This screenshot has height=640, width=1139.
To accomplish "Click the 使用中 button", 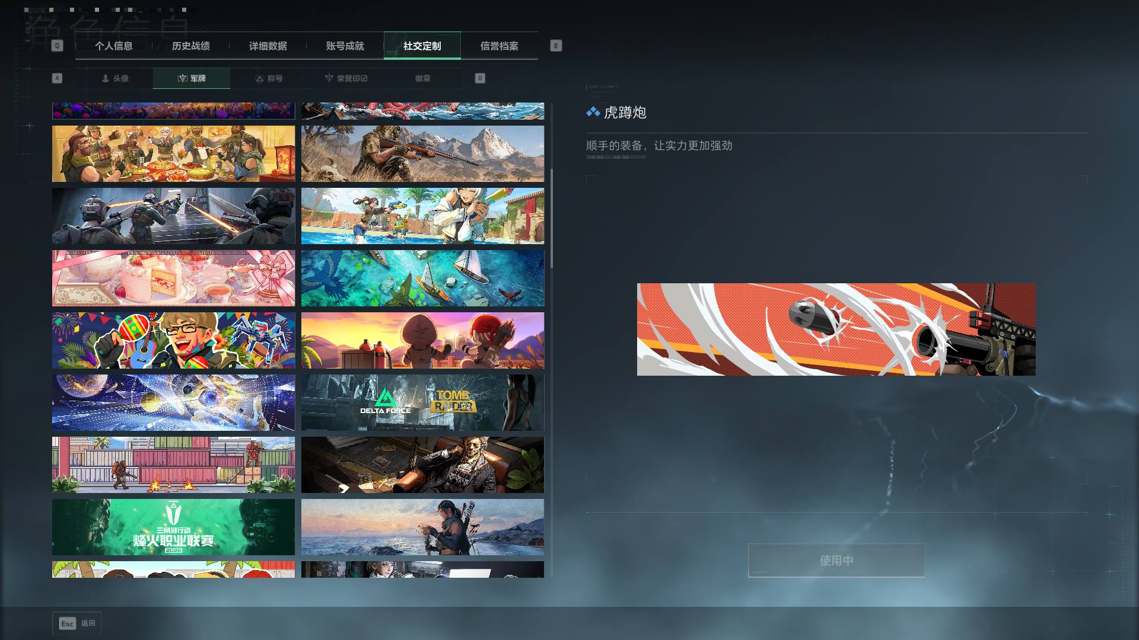I will coord(836,561).
